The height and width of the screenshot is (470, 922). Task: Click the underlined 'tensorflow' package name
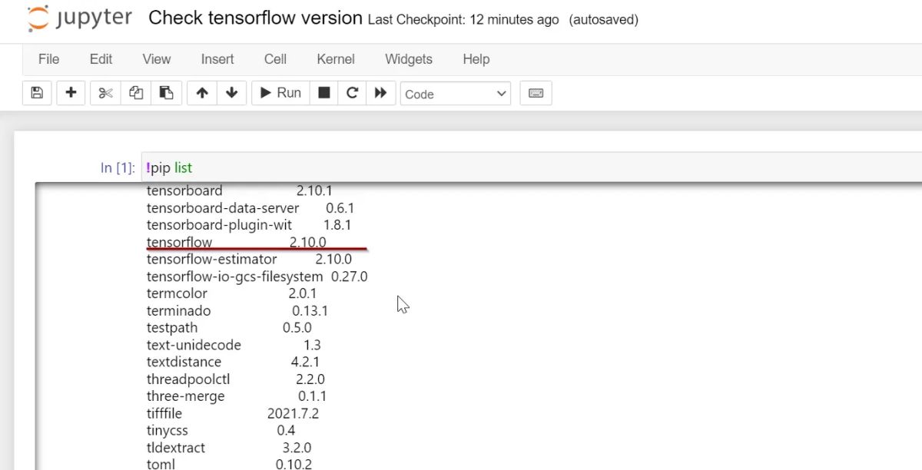pos(179,242)
